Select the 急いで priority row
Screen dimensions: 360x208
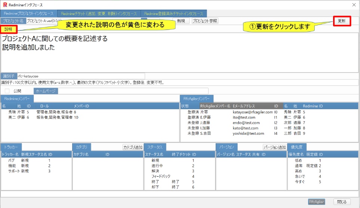point(323,176)
